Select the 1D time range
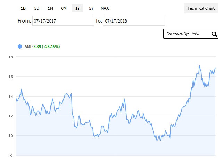218x159 pixels. 23,8
